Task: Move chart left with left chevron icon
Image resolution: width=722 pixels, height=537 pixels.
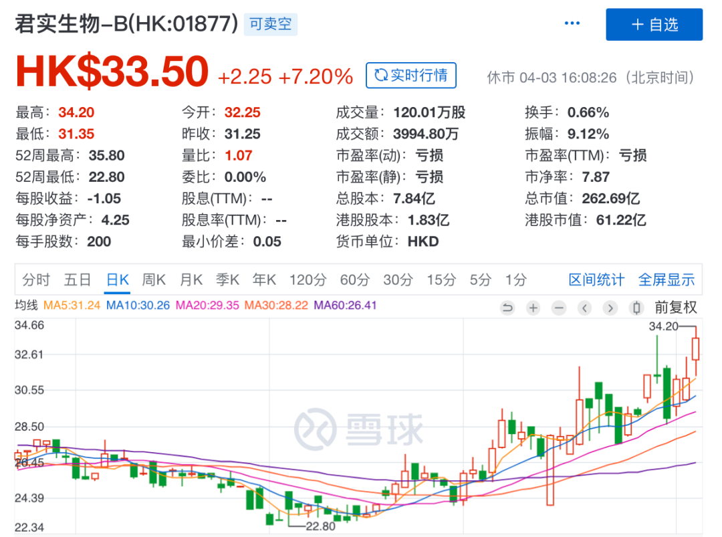Action: [585, 308]
